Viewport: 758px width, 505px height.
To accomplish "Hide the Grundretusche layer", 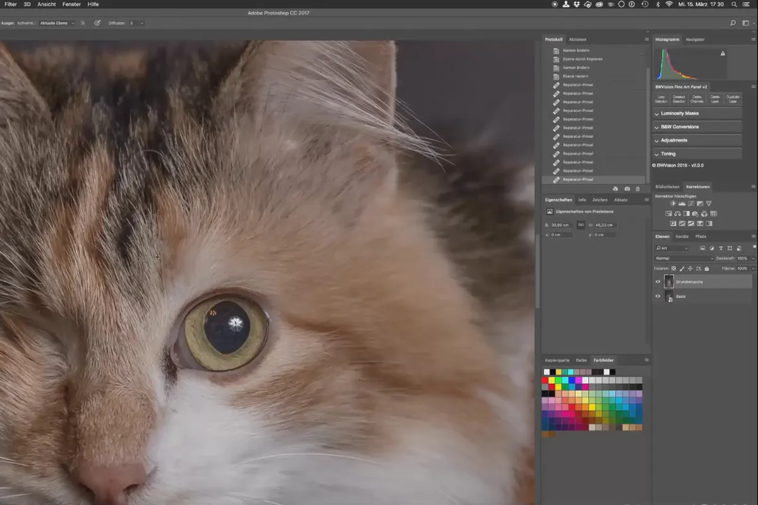I will point(658,282).
